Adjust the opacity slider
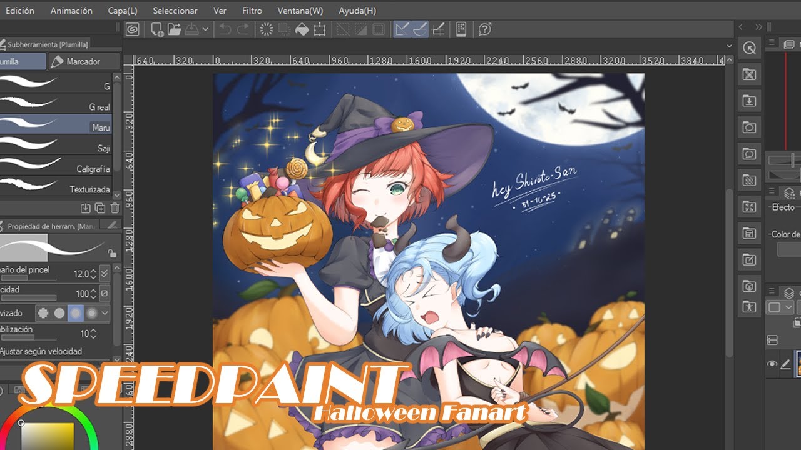The height and width of the screenshot is (450, 801). pos(28,297)
